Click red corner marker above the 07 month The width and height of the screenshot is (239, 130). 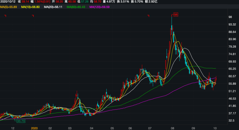pos(148,16)
